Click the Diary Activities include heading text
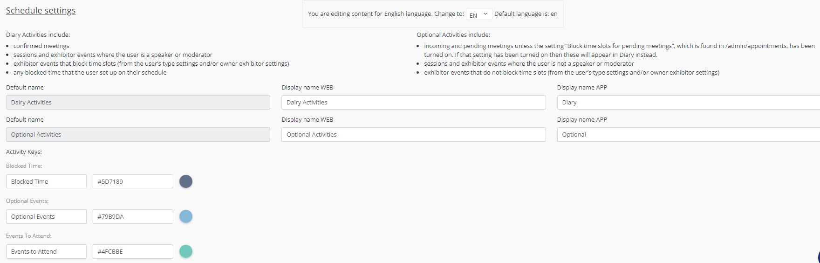The height and width of the screenshot is (263, 820). [x=38, y=35]
